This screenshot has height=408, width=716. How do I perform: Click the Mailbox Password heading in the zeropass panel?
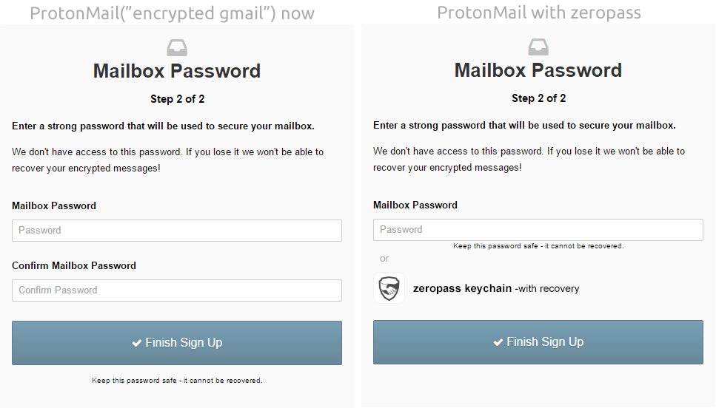tap(538, 71)
